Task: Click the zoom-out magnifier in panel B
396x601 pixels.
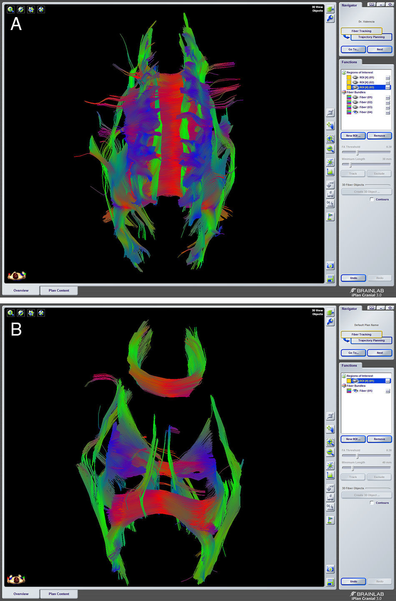Action: 330,452
